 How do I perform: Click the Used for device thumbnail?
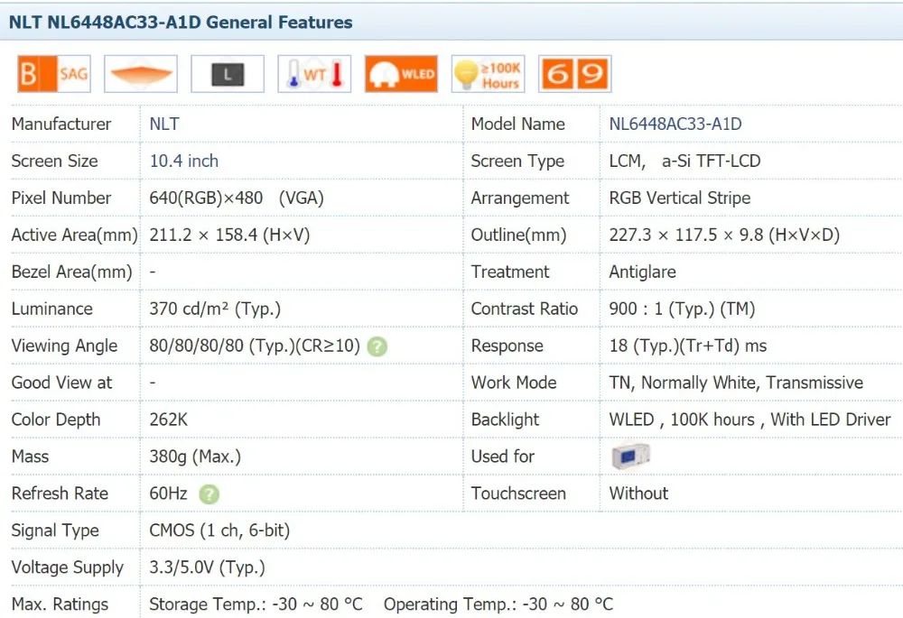(630, 457)
